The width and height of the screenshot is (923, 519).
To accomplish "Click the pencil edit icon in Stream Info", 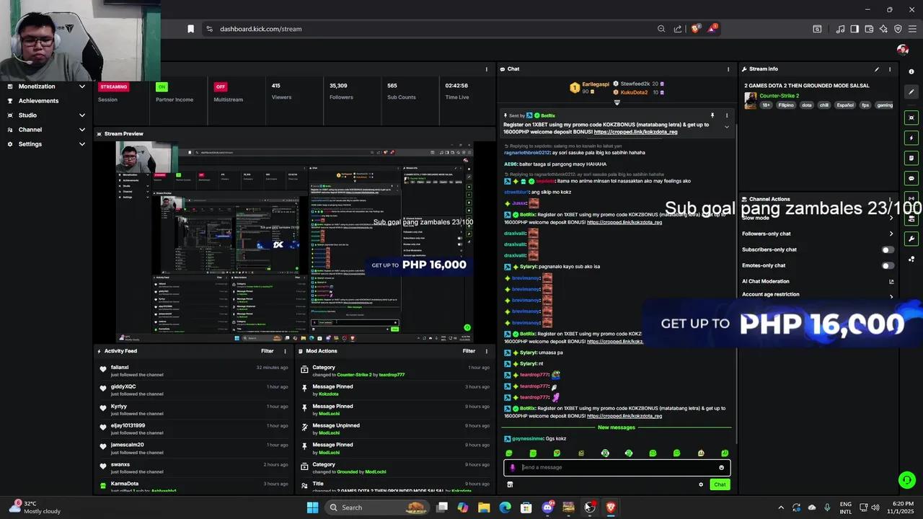I will point(877,69).
